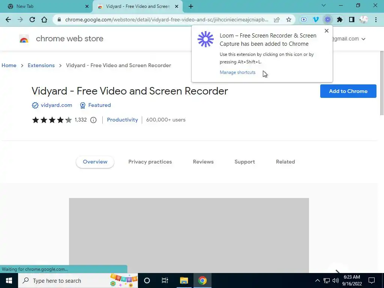Open Extensions breadcrumb link
The height and width of the screenshot is (288, 384).
point(41,65)
